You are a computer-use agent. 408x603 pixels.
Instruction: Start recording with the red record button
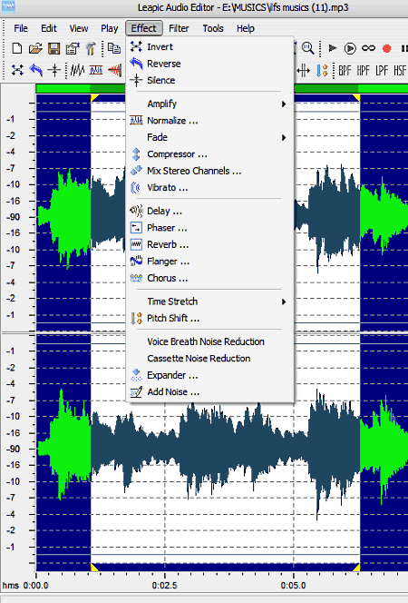(386, 48)
